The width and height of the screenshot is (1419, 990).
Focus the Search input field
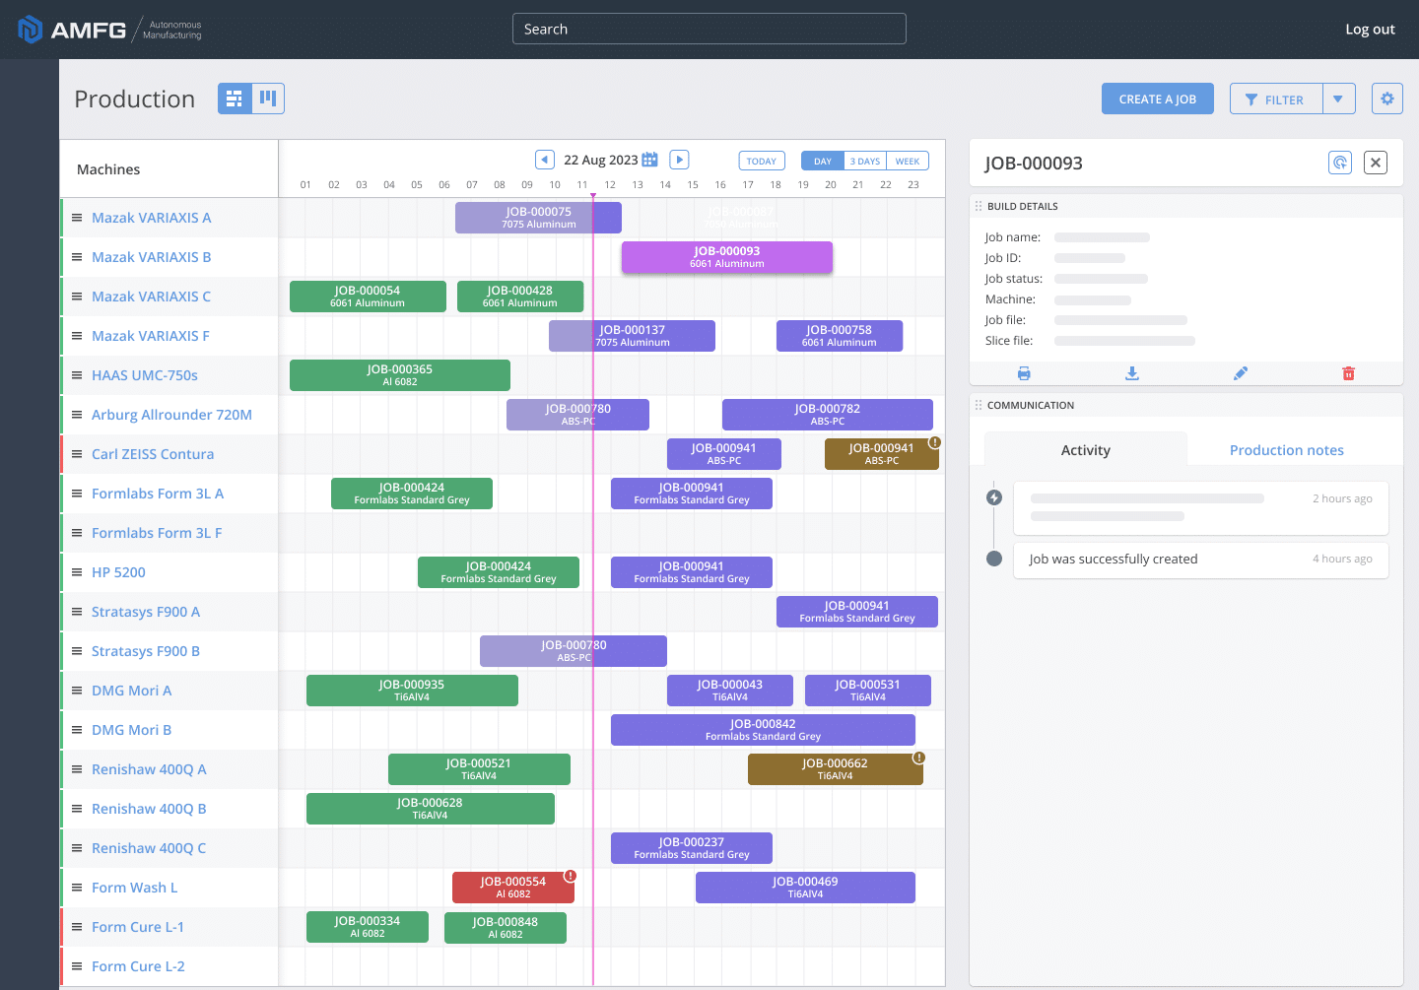(x=709, y=29)
